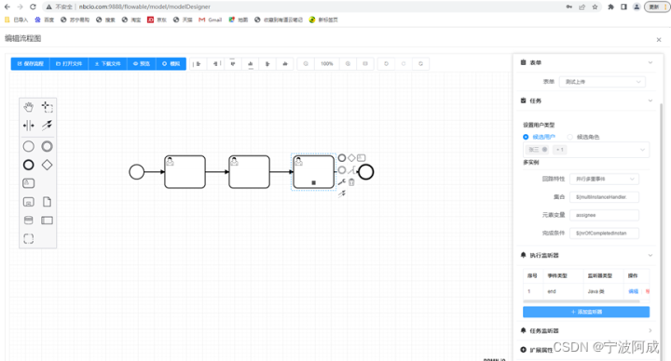Image resolution: width=671 pixels, height=361 pixels.
Task: Add an end event from palette
Action: tap(28, 165)
